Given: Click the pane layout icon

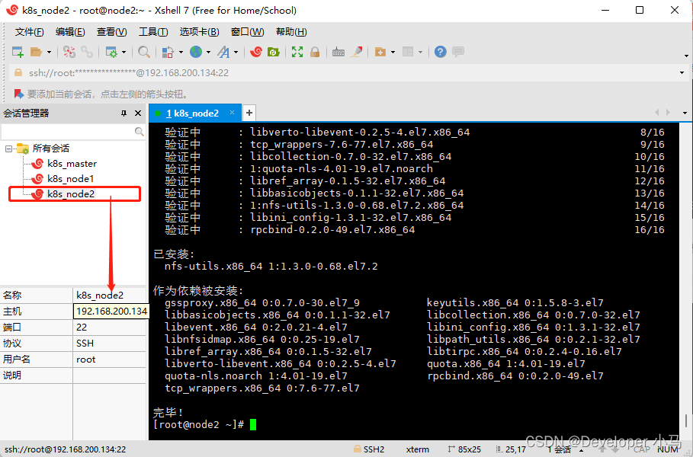Looking at the screenshot, I should tap(408, 52).
